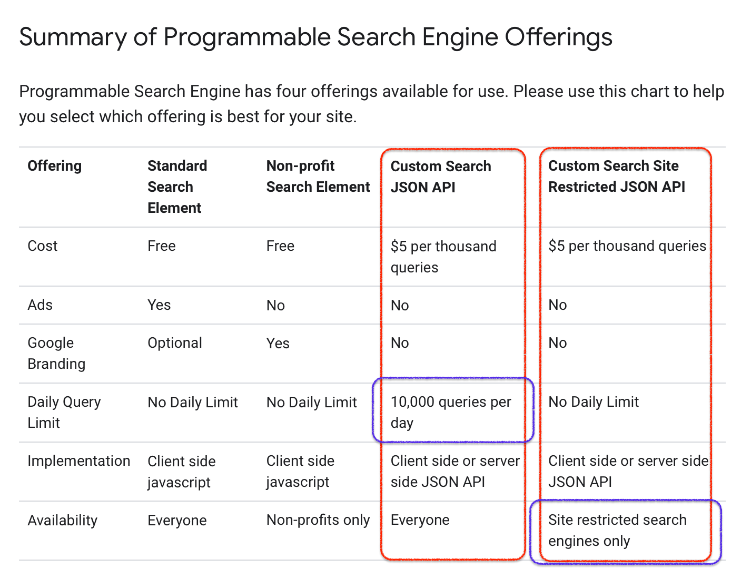The image size is (751, 568).
Task: Click the "Yes" cell in Ads row
Action: pyautogui.click(x=159, y=305)
